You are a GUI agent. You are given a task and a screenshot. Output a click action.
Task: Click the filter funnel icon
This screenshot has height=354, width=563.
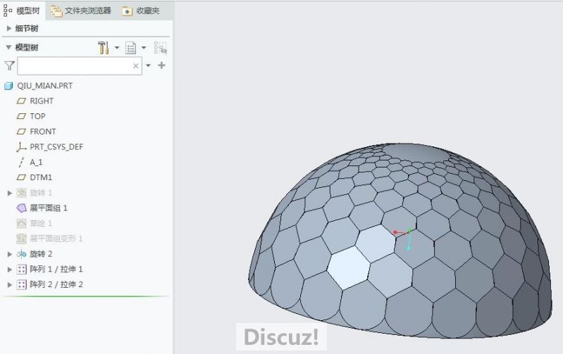pos(9,65)
